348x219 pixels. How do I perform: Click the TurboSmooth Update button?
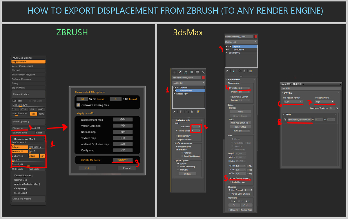187,174
